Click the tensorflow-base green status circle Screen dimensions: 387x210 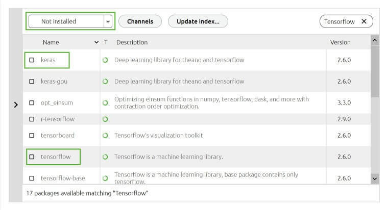coord(105,178)
